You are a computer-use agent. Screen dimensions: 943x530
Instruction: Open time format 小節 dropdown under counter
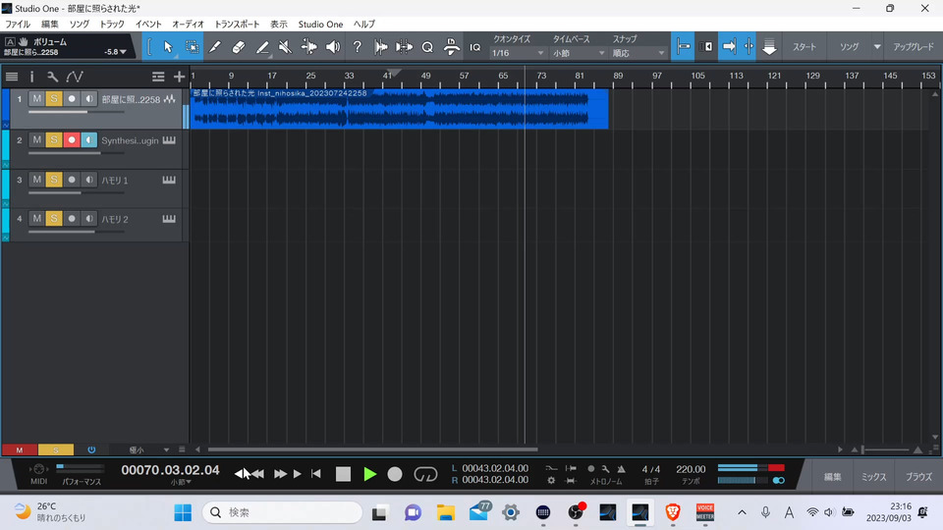pos(181,482)
